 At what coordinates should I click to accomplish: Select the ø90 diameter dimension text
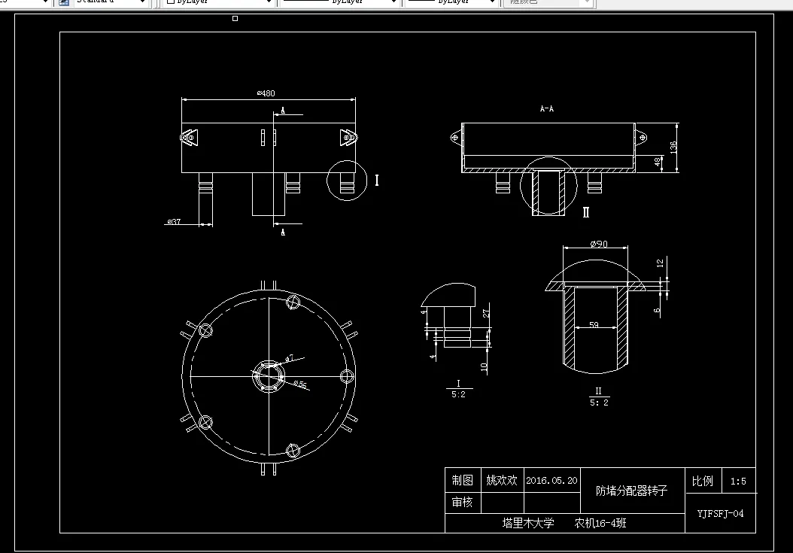click(599, 244)
